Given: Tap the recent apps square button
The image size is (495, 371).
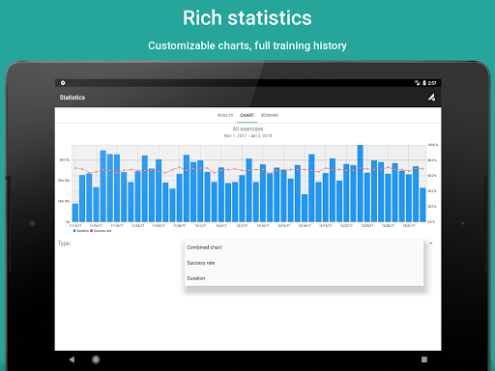Looking at the screenshot, I should [424, 359].
